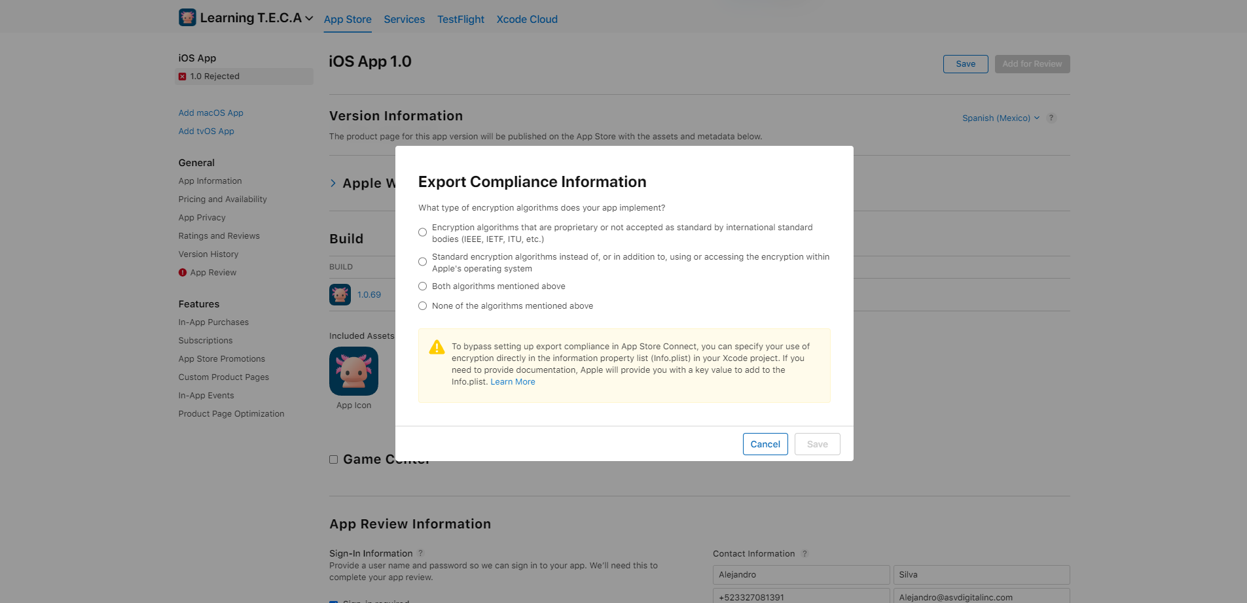Select proprietary encryption algorithms radio option
This screenshot has height=603, width=1247.
423,233
